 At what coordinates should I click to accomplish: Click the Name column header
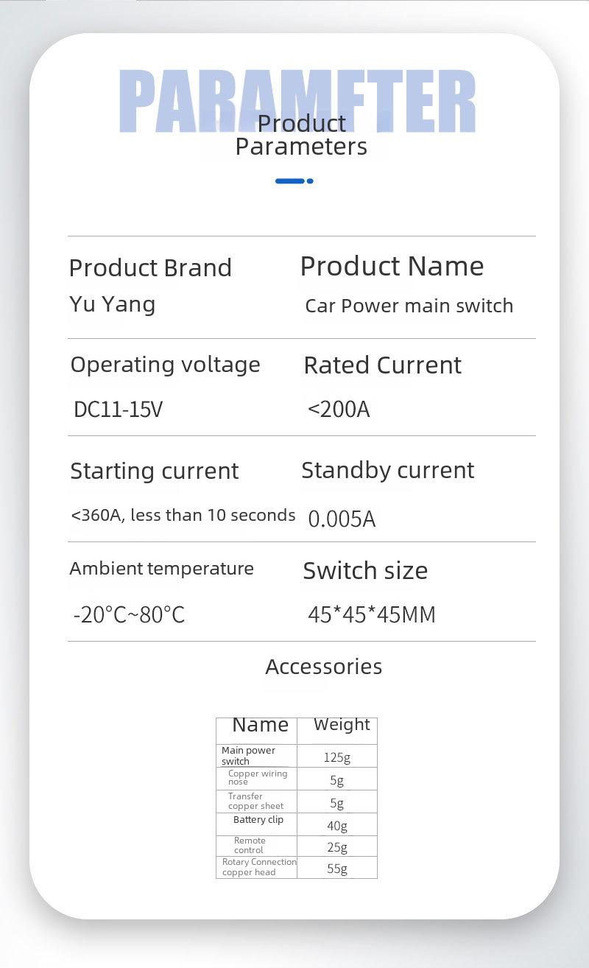tap(260, 725)
